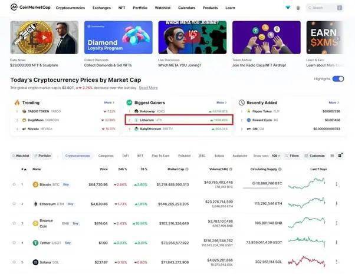The image size is (355, 274).
Task: Open the Exchanges nav menu
Action: (x=101, y=8)
